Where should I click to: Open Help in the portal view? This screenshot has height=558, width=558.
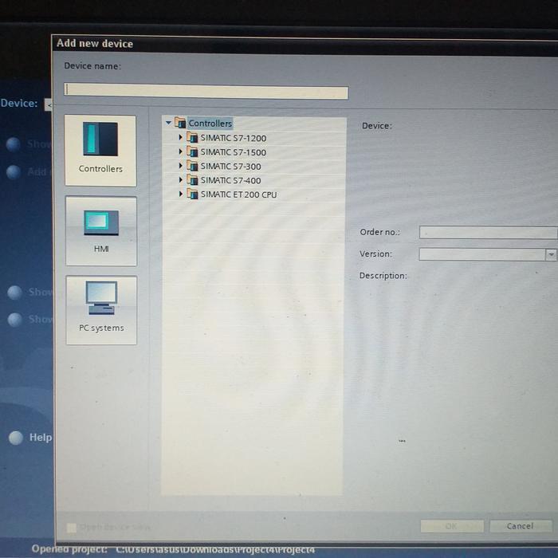41,438
